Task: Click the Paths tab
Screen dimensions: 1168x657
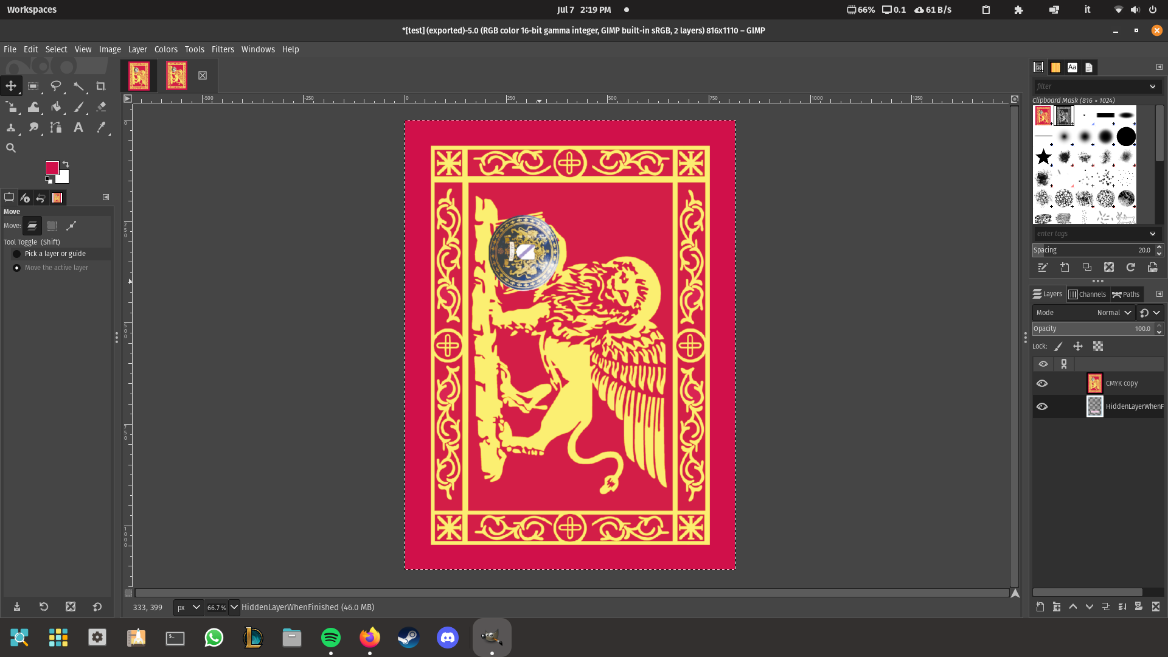Action: tap(1126, 294)
